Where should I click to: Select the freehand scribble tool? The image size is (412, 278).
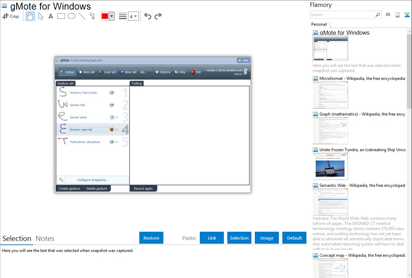[x=92, y=16]
